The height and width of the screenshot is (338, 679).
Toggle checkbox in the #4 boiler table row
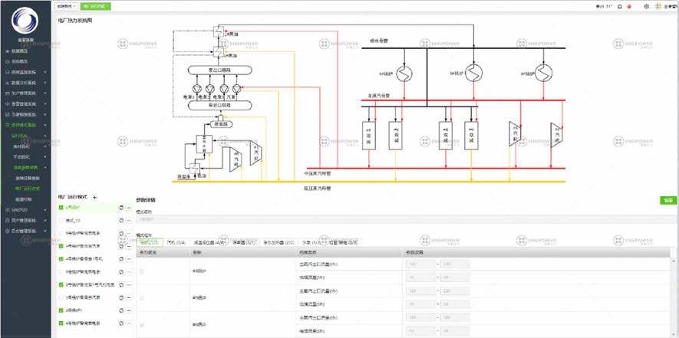pos(140,271)
